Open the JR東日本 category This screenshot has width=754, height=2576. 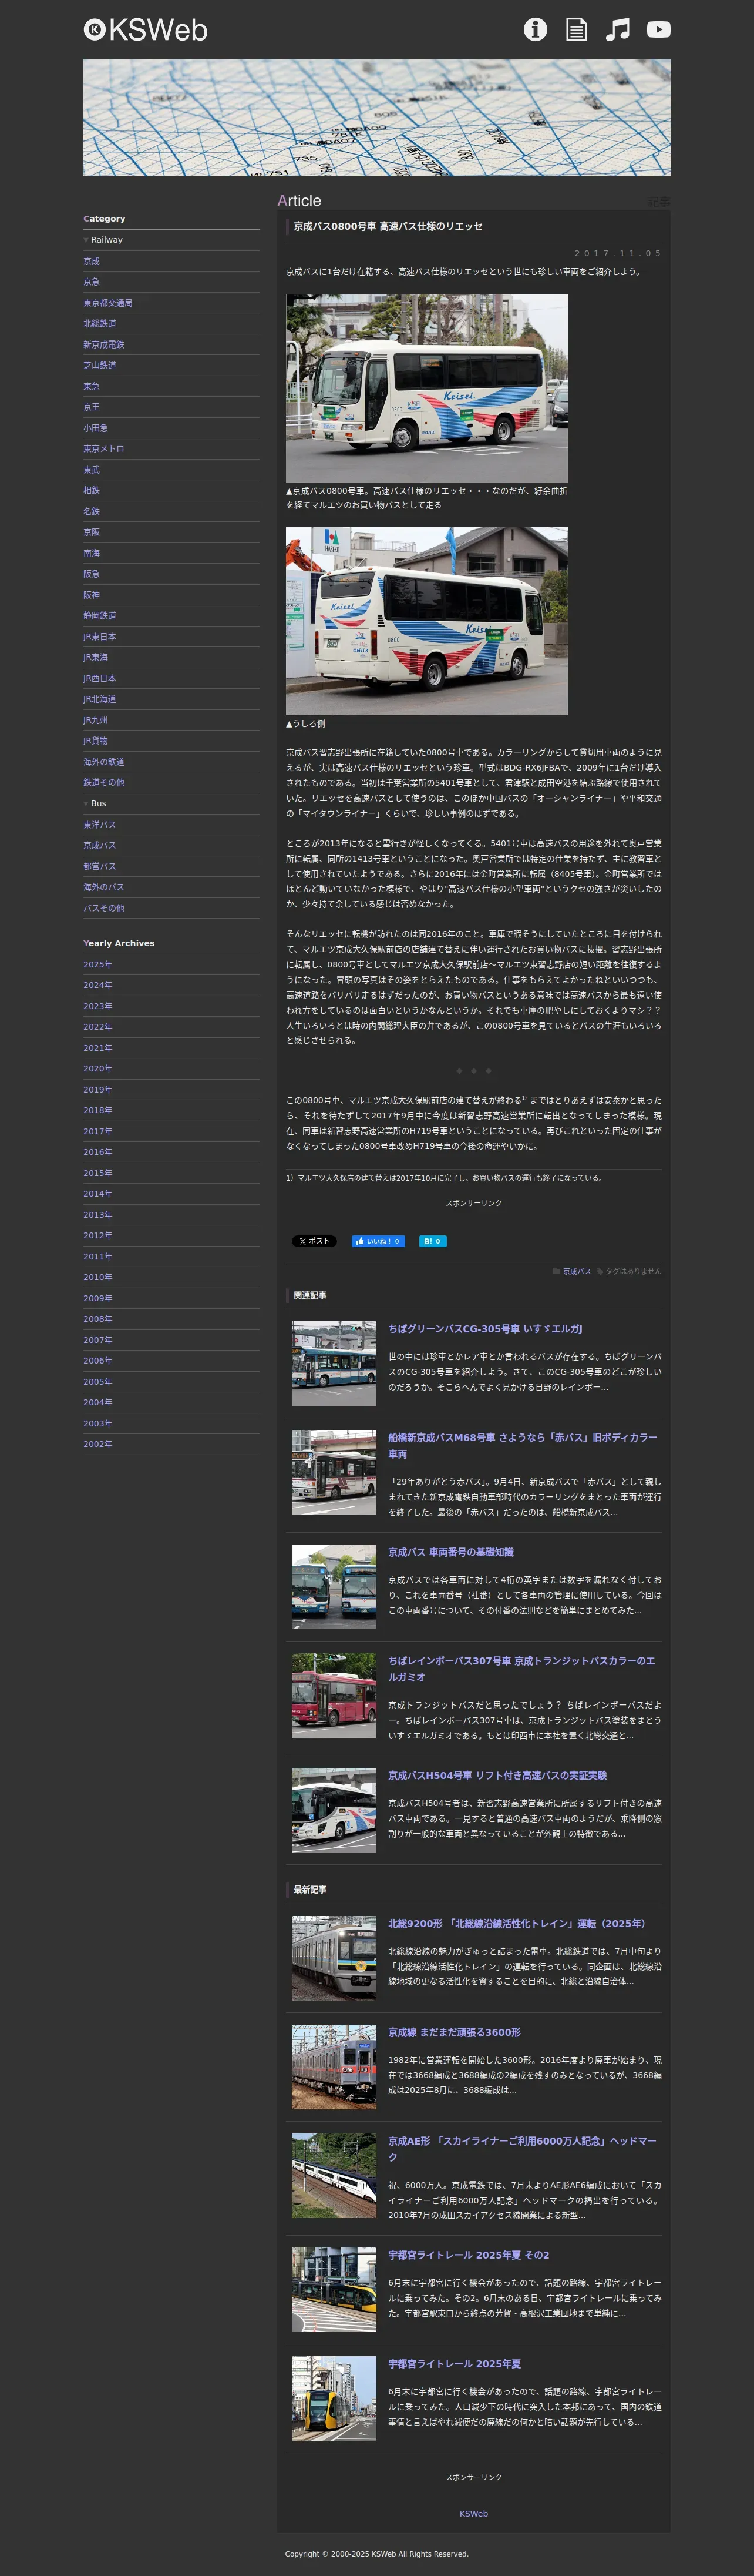pyautogui.click(x=100, y=636)
